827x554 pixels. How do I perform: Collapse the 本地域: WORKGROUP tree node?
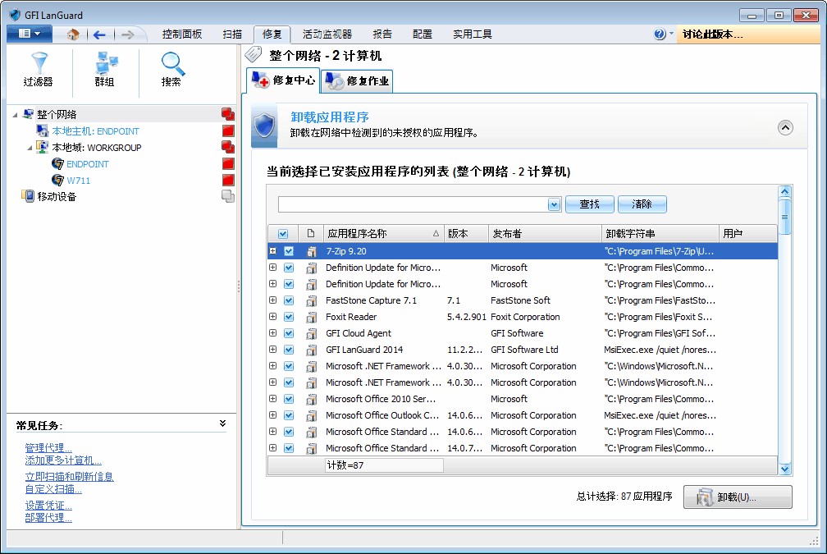coord(30,147)
